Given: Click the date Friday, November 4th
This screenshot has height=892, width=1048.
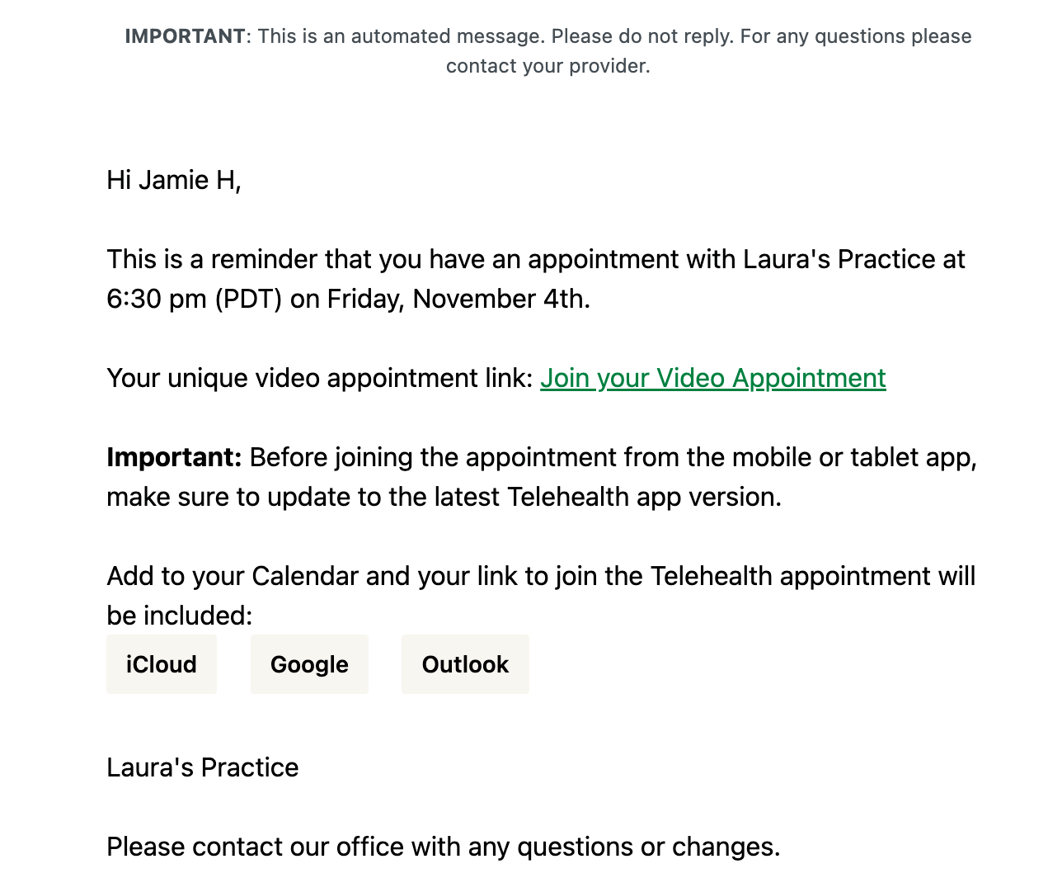Looking at the screenshot, I should click(x=458, y=299).
